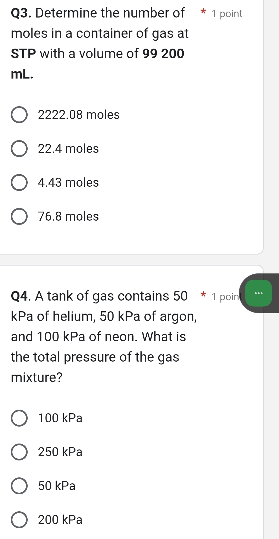Choose the 250 kPa option

click(19, 452)
